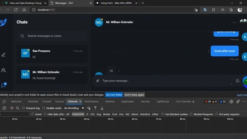
Task: Open Memory DevTools tab
Action: click(x=110, y=102)
